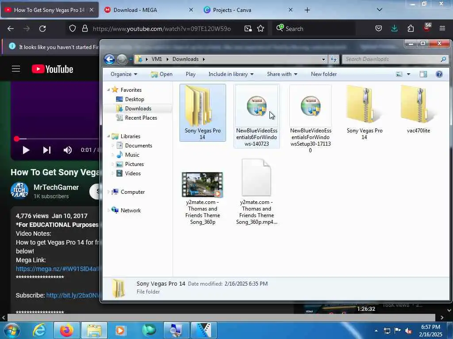Select Network in navigation pane
Image resolution: width=453 pixels, height=339 pixels.
tap(131, 211)
